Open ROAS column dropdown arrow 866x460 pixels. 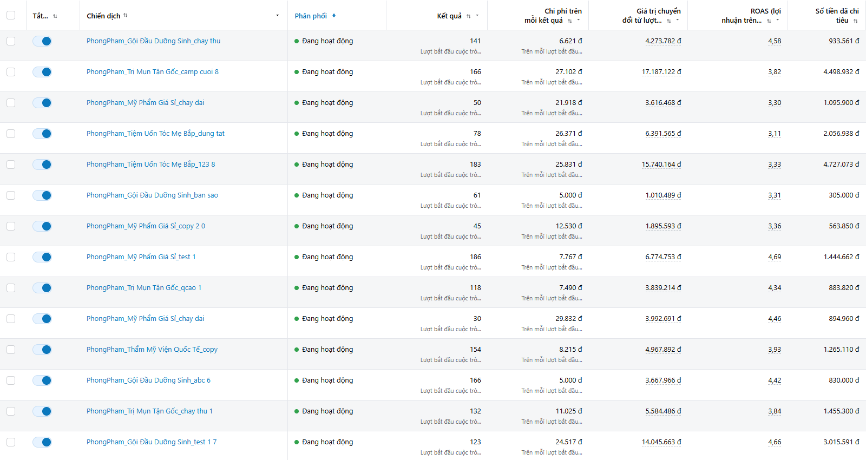778,20
